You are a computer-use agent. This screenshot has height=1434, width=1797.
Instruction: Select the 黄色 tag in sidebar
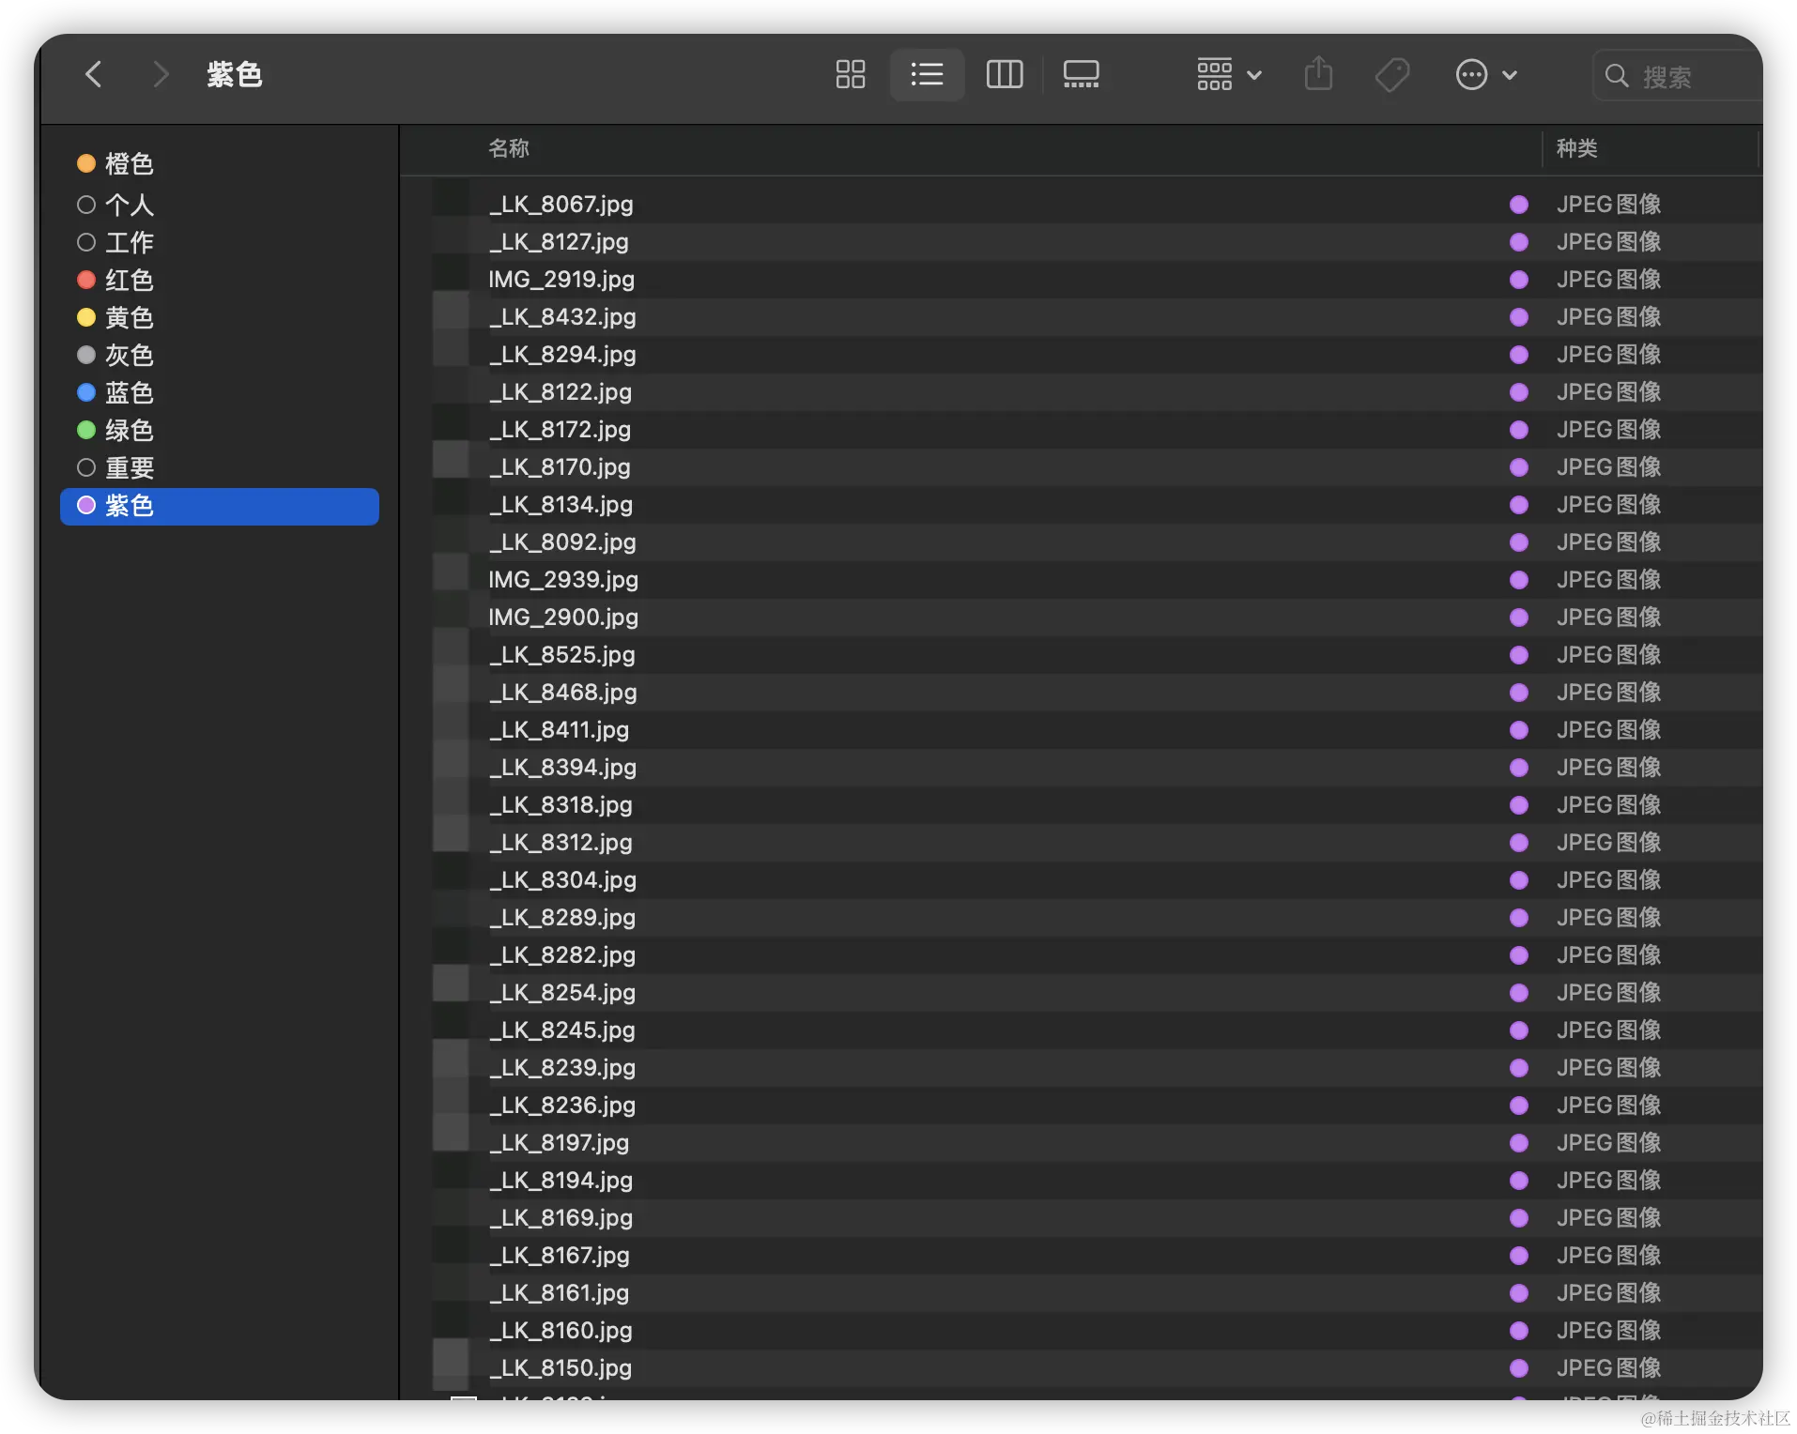click(x=220, y=317)
